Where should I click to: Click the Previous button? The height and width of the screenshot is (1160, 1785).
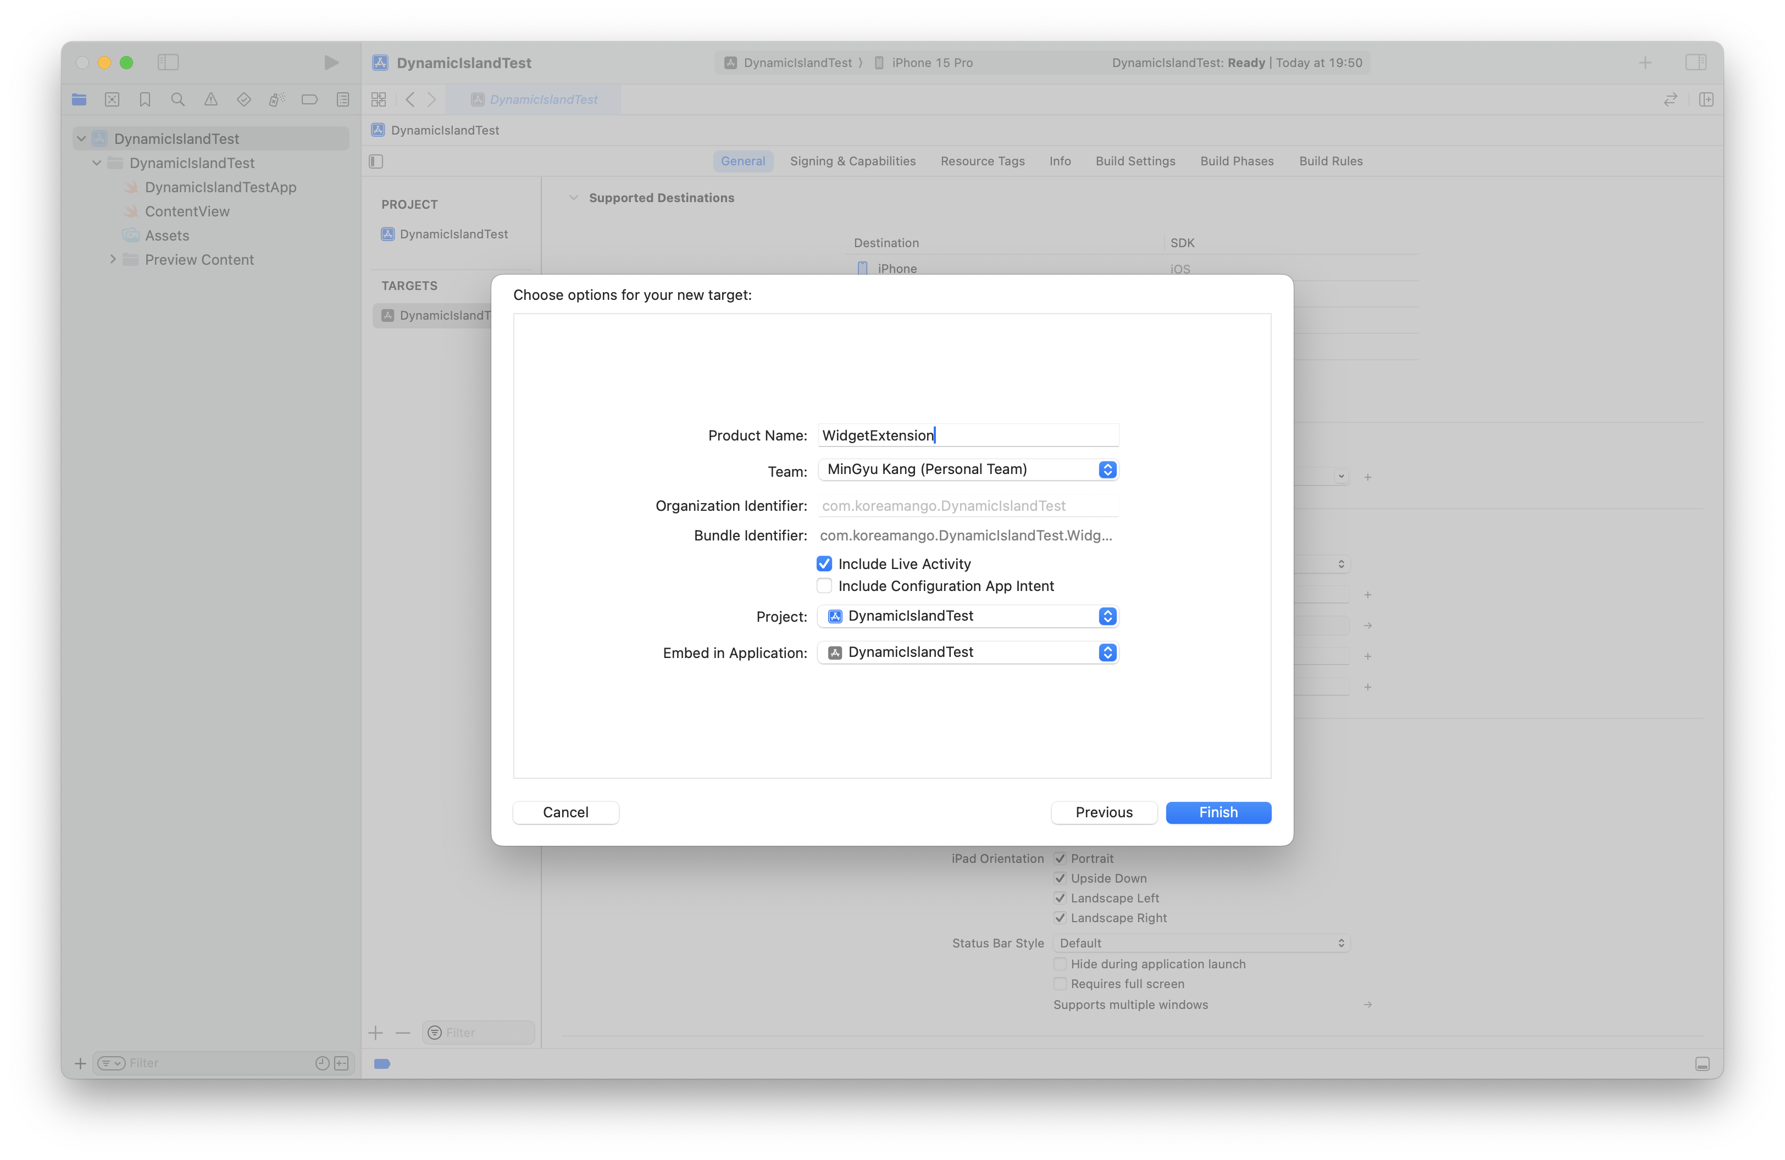click(x=1103, y=812)
